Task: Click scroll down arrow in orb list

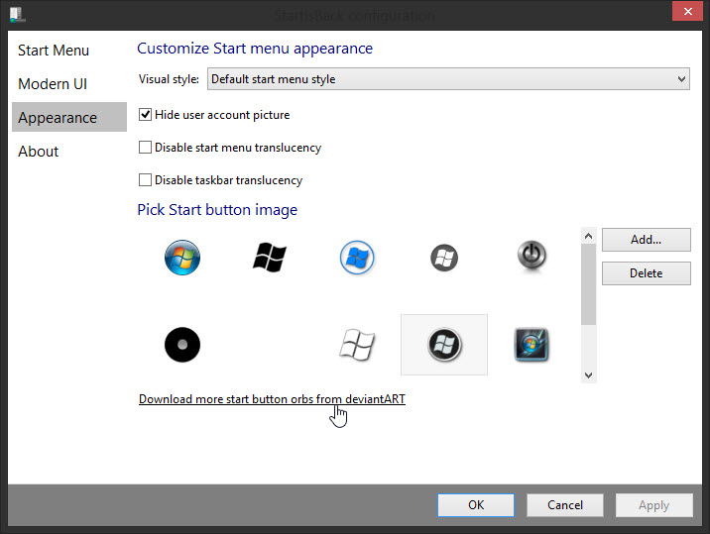Action: click(588, 375)
